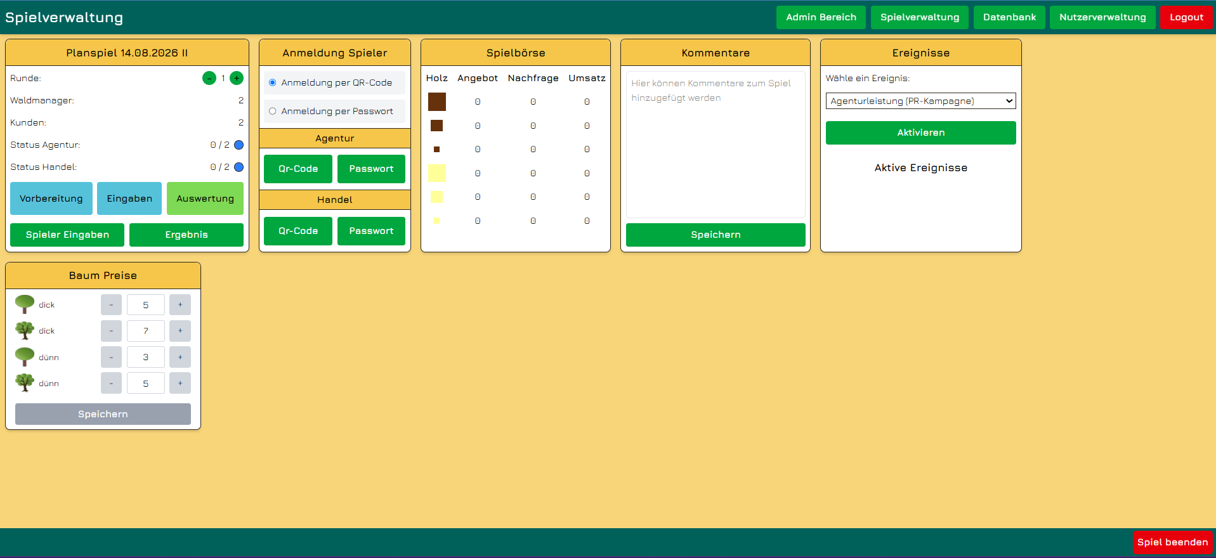
Task: Click the leafy tree icon beside dick price 7
Action: click(x=25, y=330)
